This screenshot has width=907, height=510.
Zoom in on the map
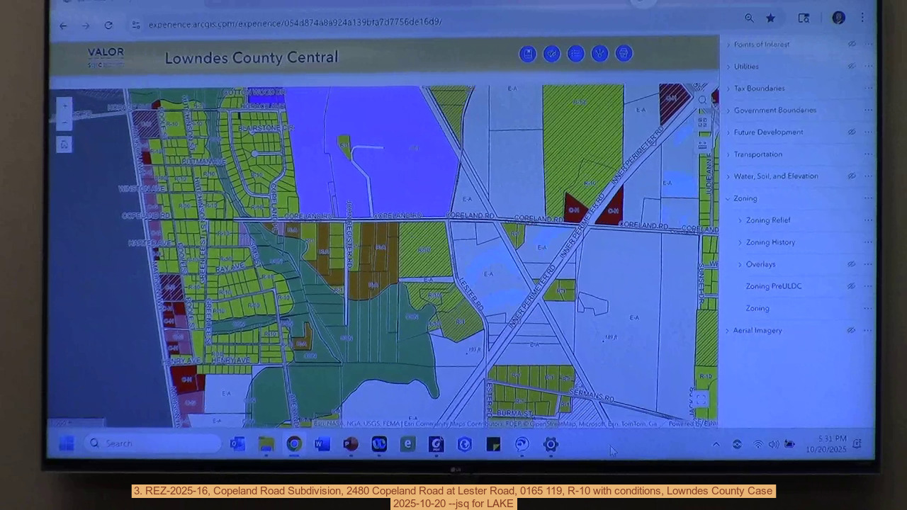pyautogui.click(x=64, y=106)
